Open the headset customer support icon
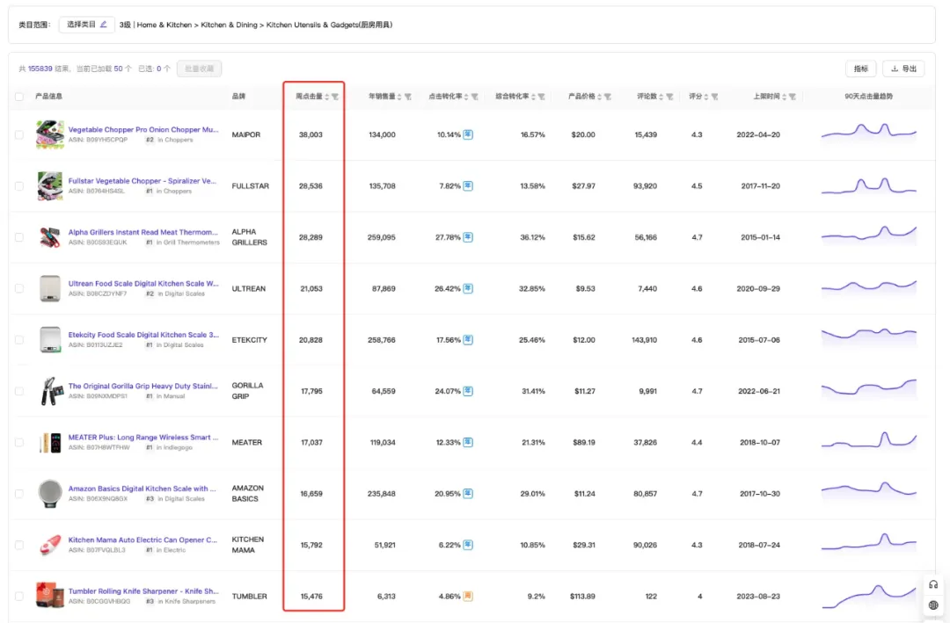 click(x=933, y=585)
